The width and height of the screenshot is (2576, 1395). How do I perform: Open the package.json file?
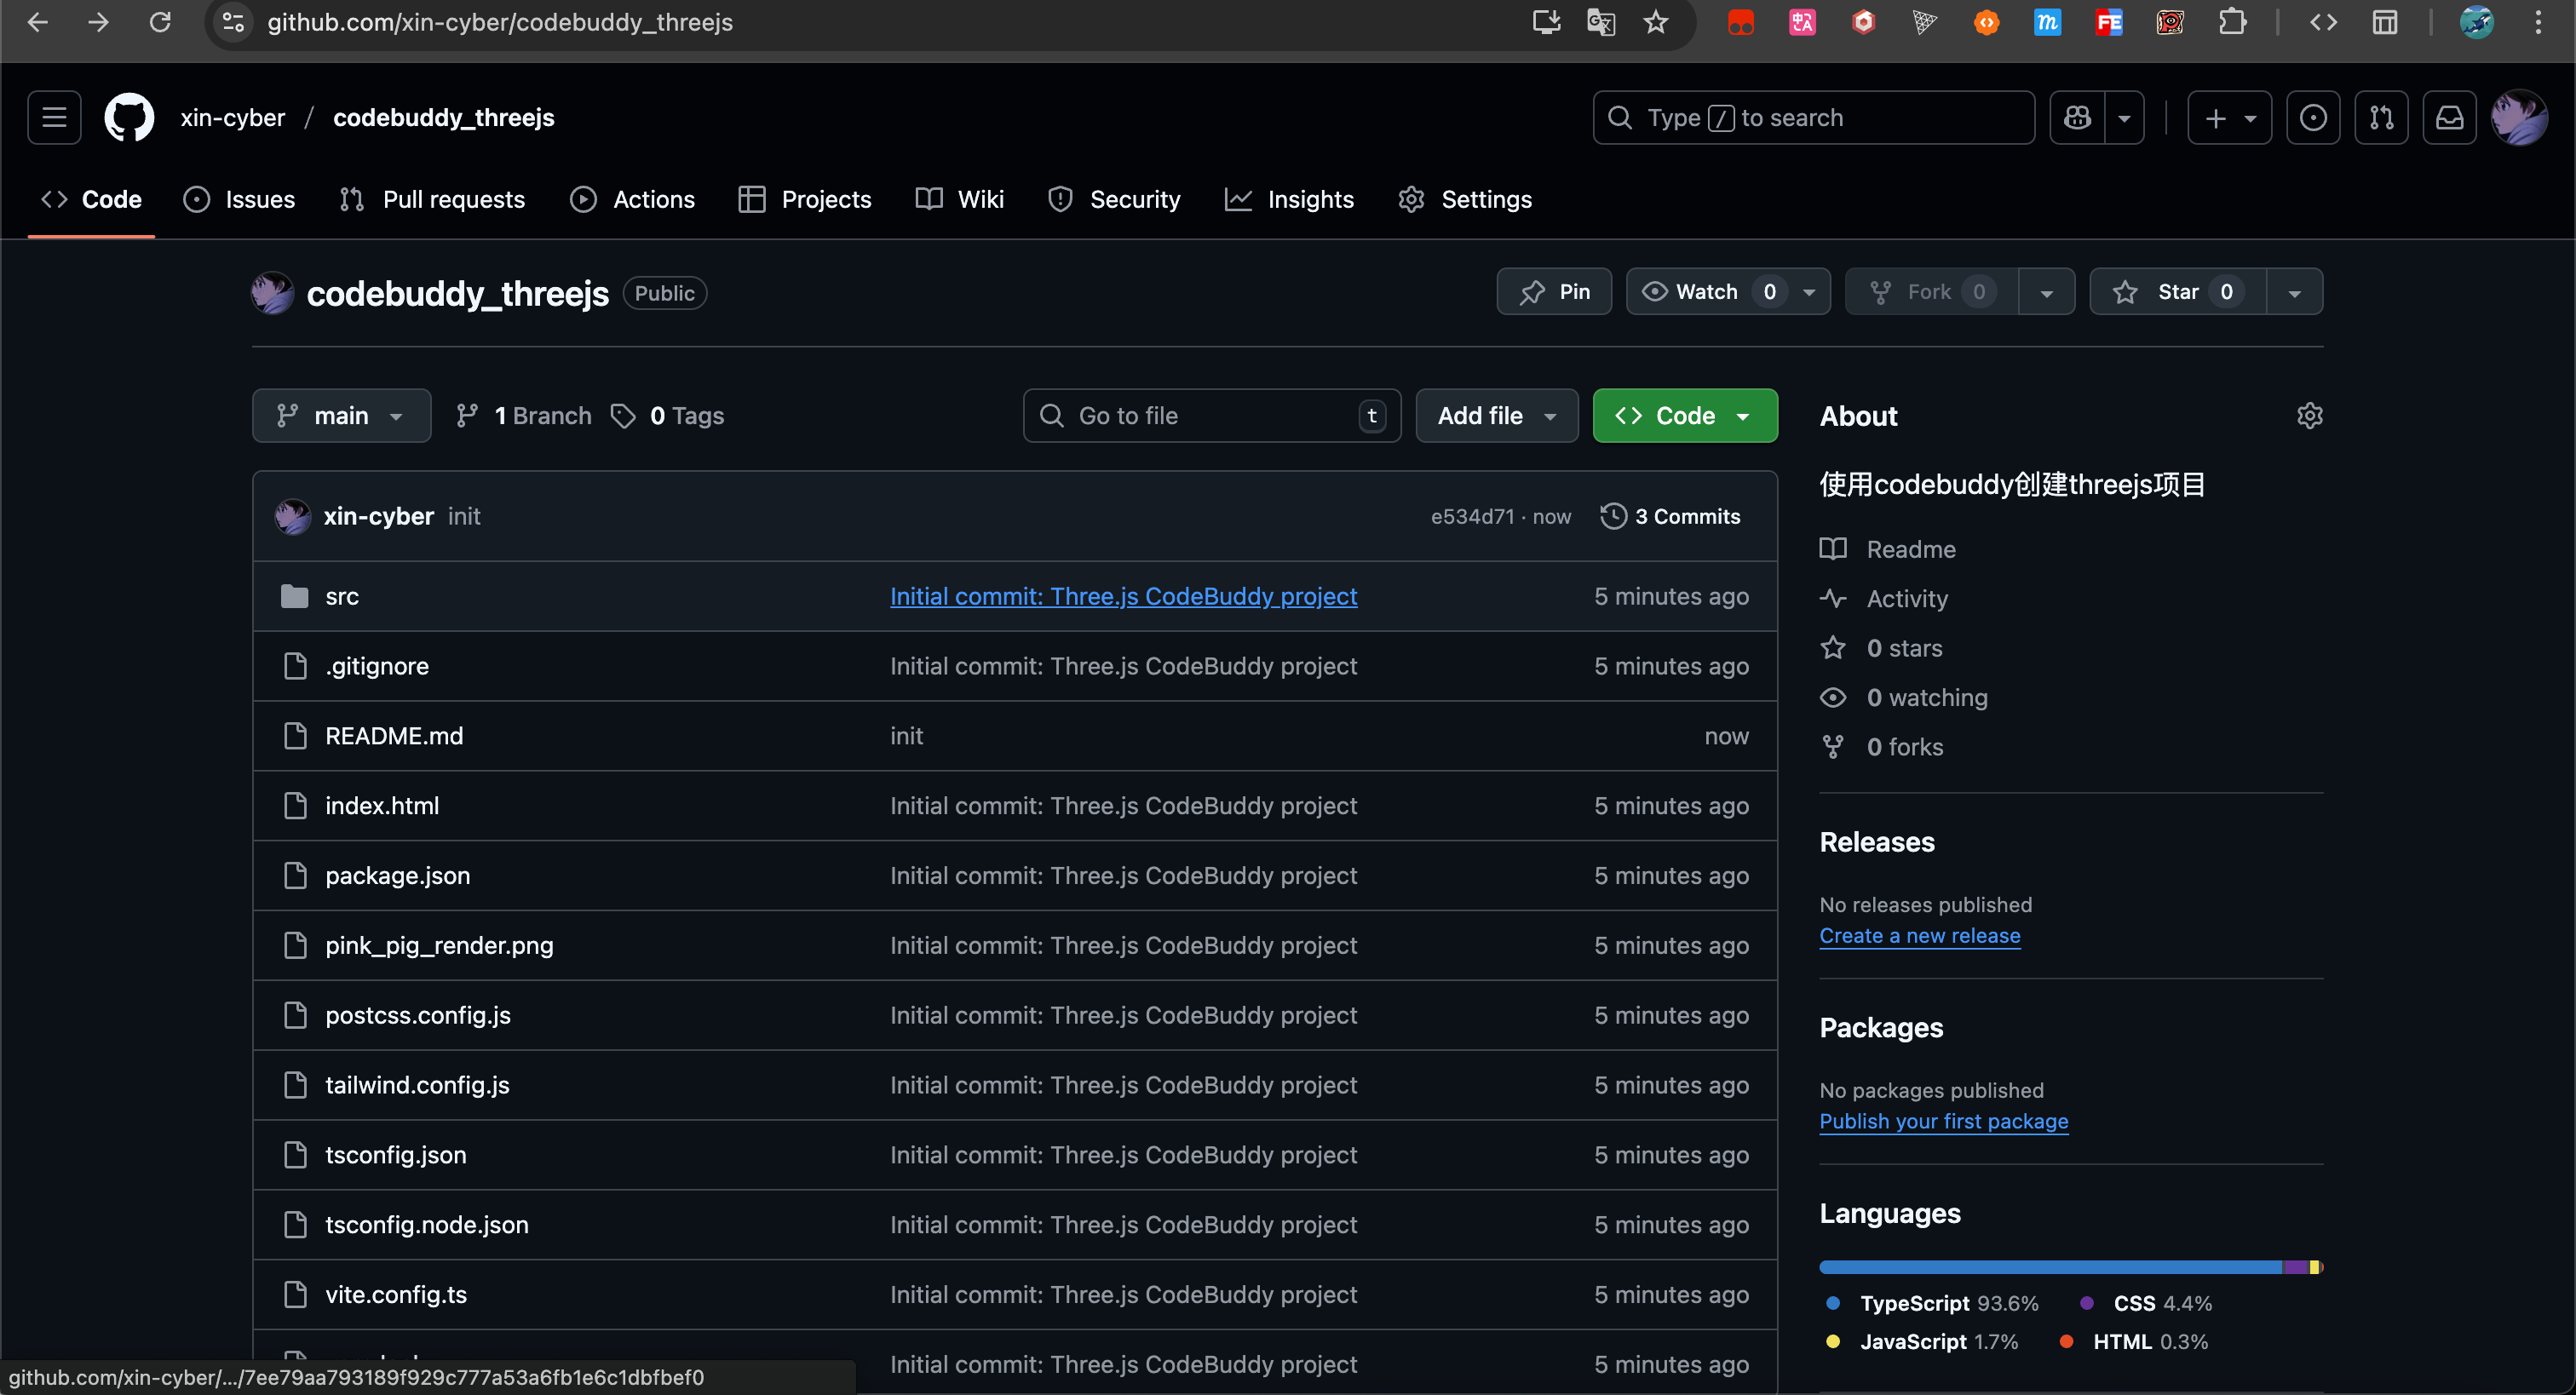(397, 876)
